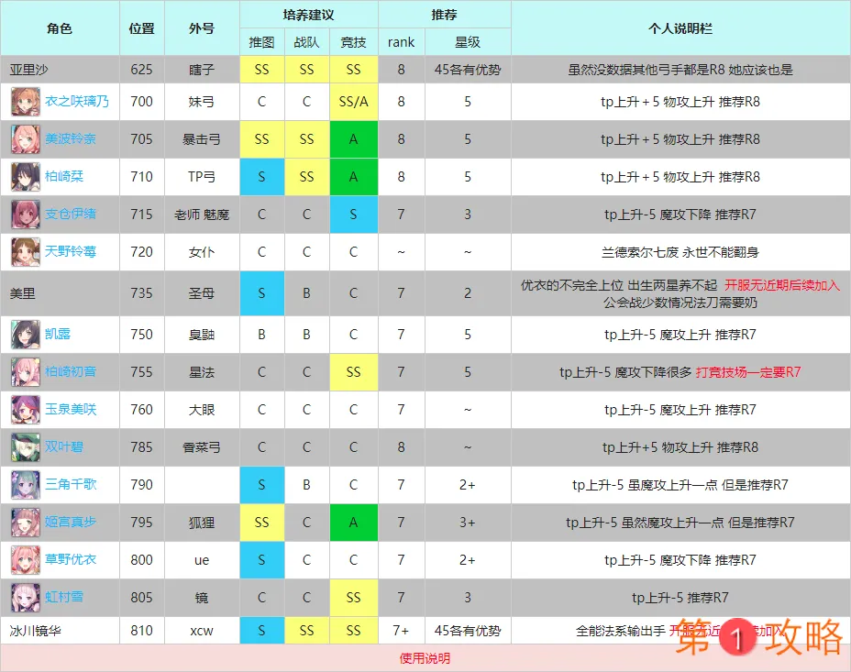Open the 玉泉美咲 character link
The height and width of the screenshot is (672, 851).
point(70,409)
